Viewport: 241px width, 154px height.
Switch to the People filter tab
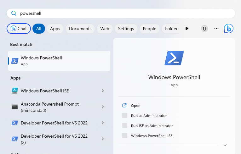150,29
